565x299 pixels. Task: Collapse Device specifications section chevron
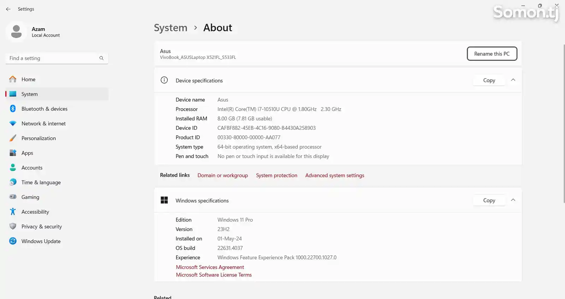(x=513, y=80)
